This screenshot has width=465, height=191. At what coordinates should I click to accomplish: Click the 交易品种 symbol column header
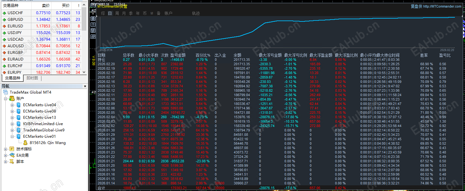(x=16, y=6)
